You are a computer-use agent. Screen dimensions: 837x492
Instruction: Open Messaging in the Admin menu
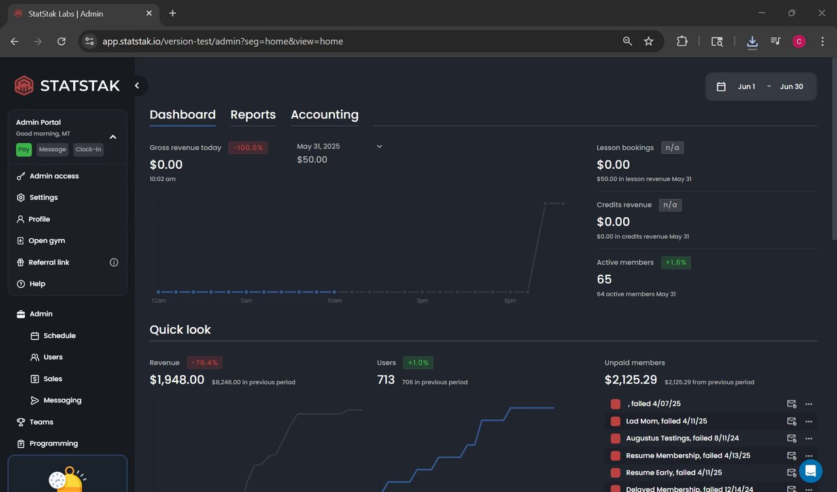(x=62, y=400)
